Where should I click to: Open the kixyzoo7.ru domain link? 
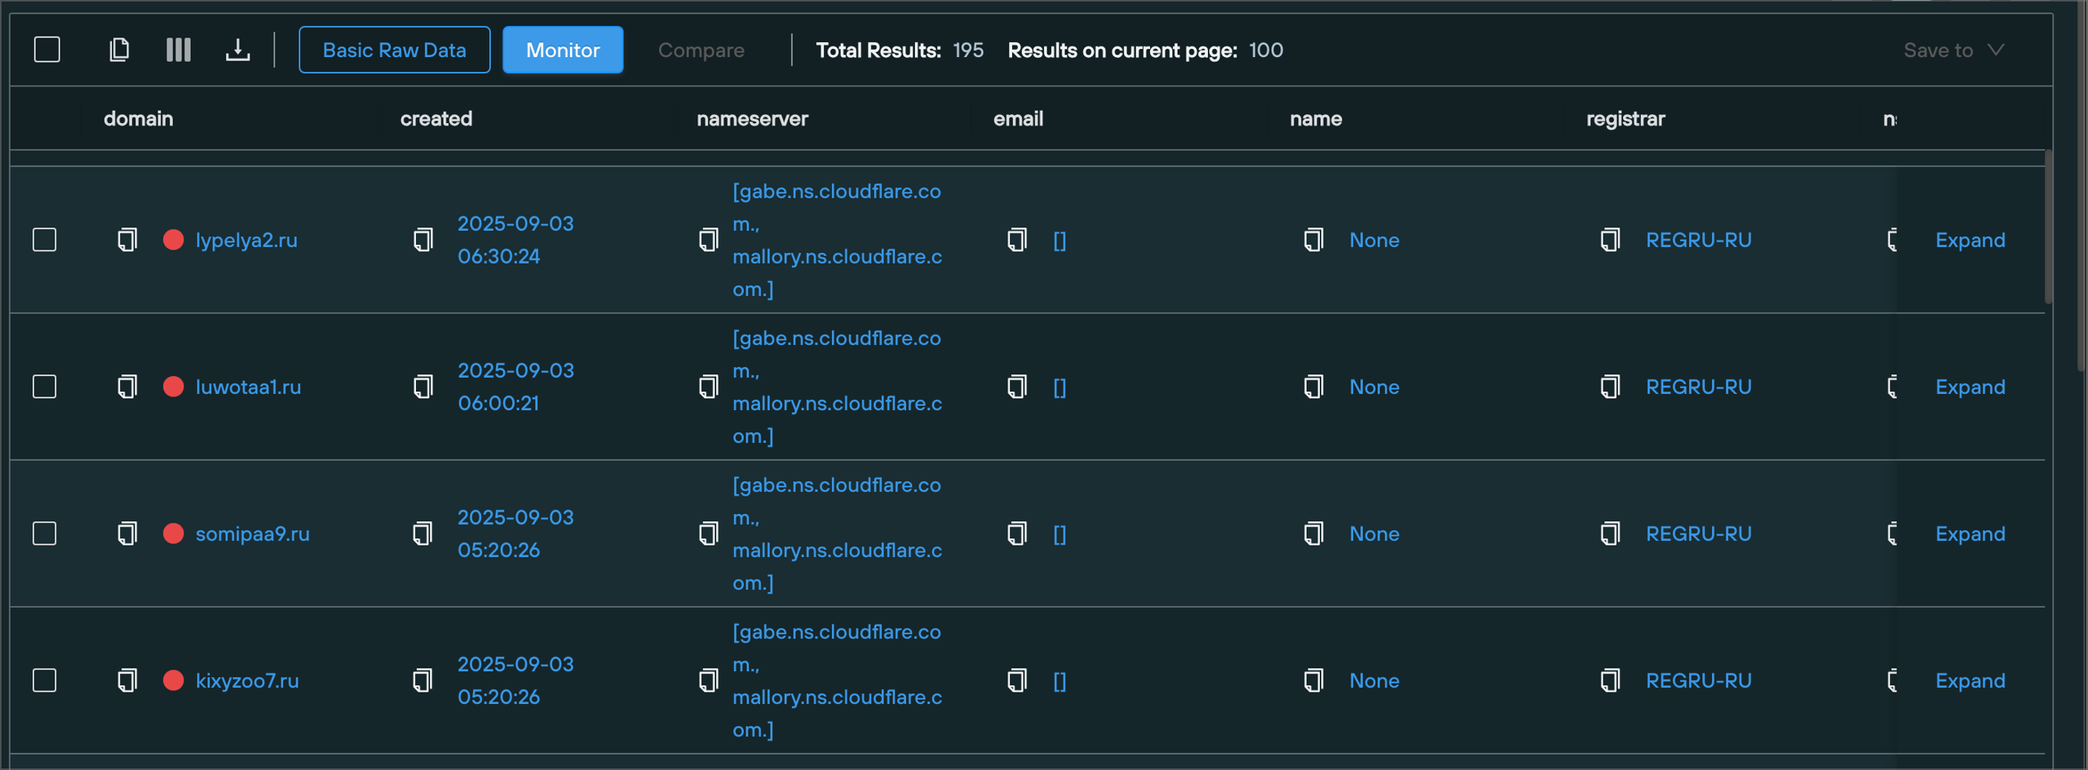point(247,680)
